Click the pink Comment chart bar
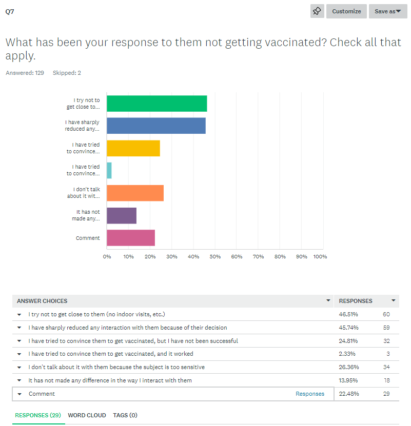This screenshot has height=426, width=411. [131, 238]
